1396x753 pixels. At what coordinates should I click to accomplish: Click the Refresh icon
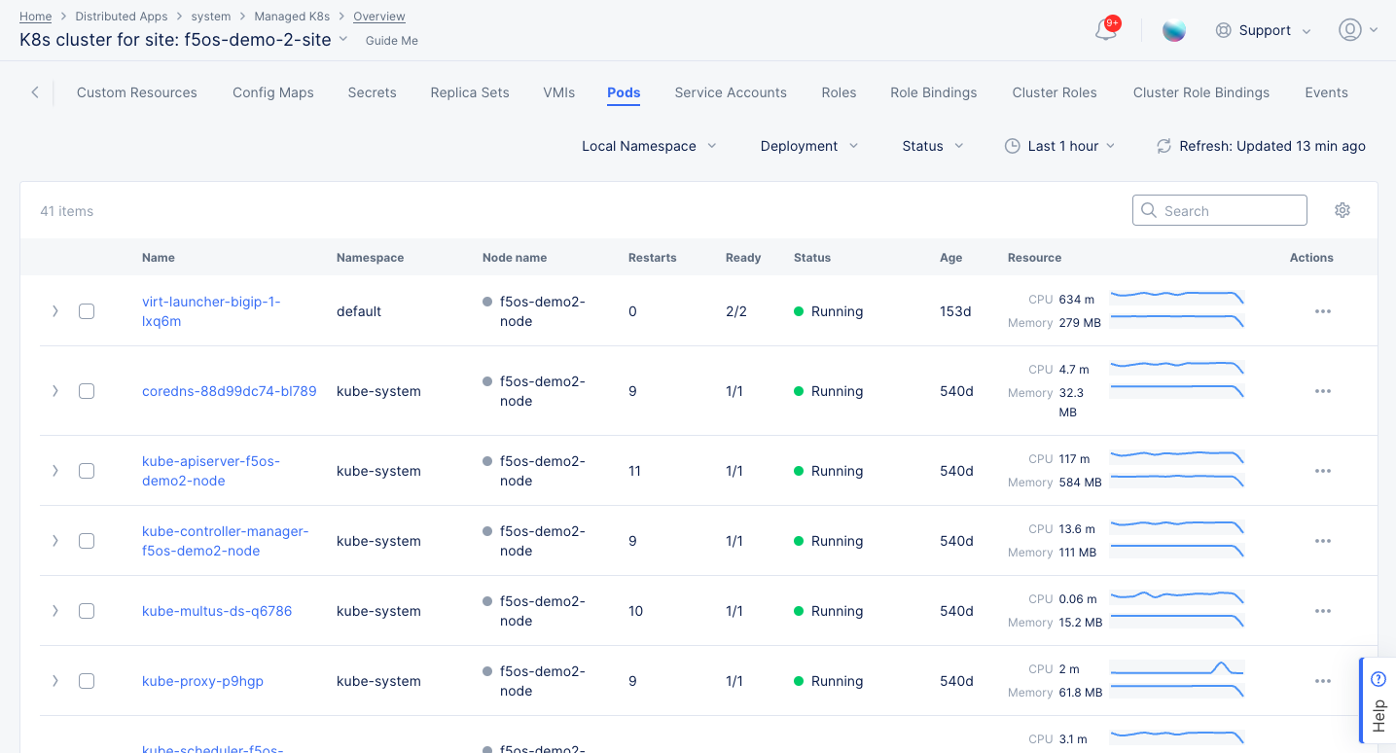1163,146
